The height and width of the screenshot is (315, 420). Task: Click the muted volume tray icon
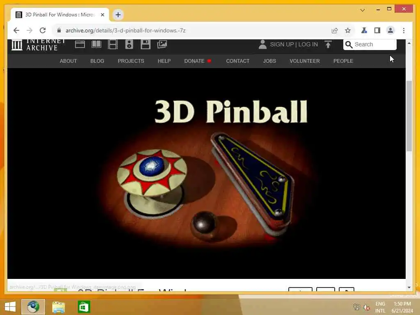[367, 307]
